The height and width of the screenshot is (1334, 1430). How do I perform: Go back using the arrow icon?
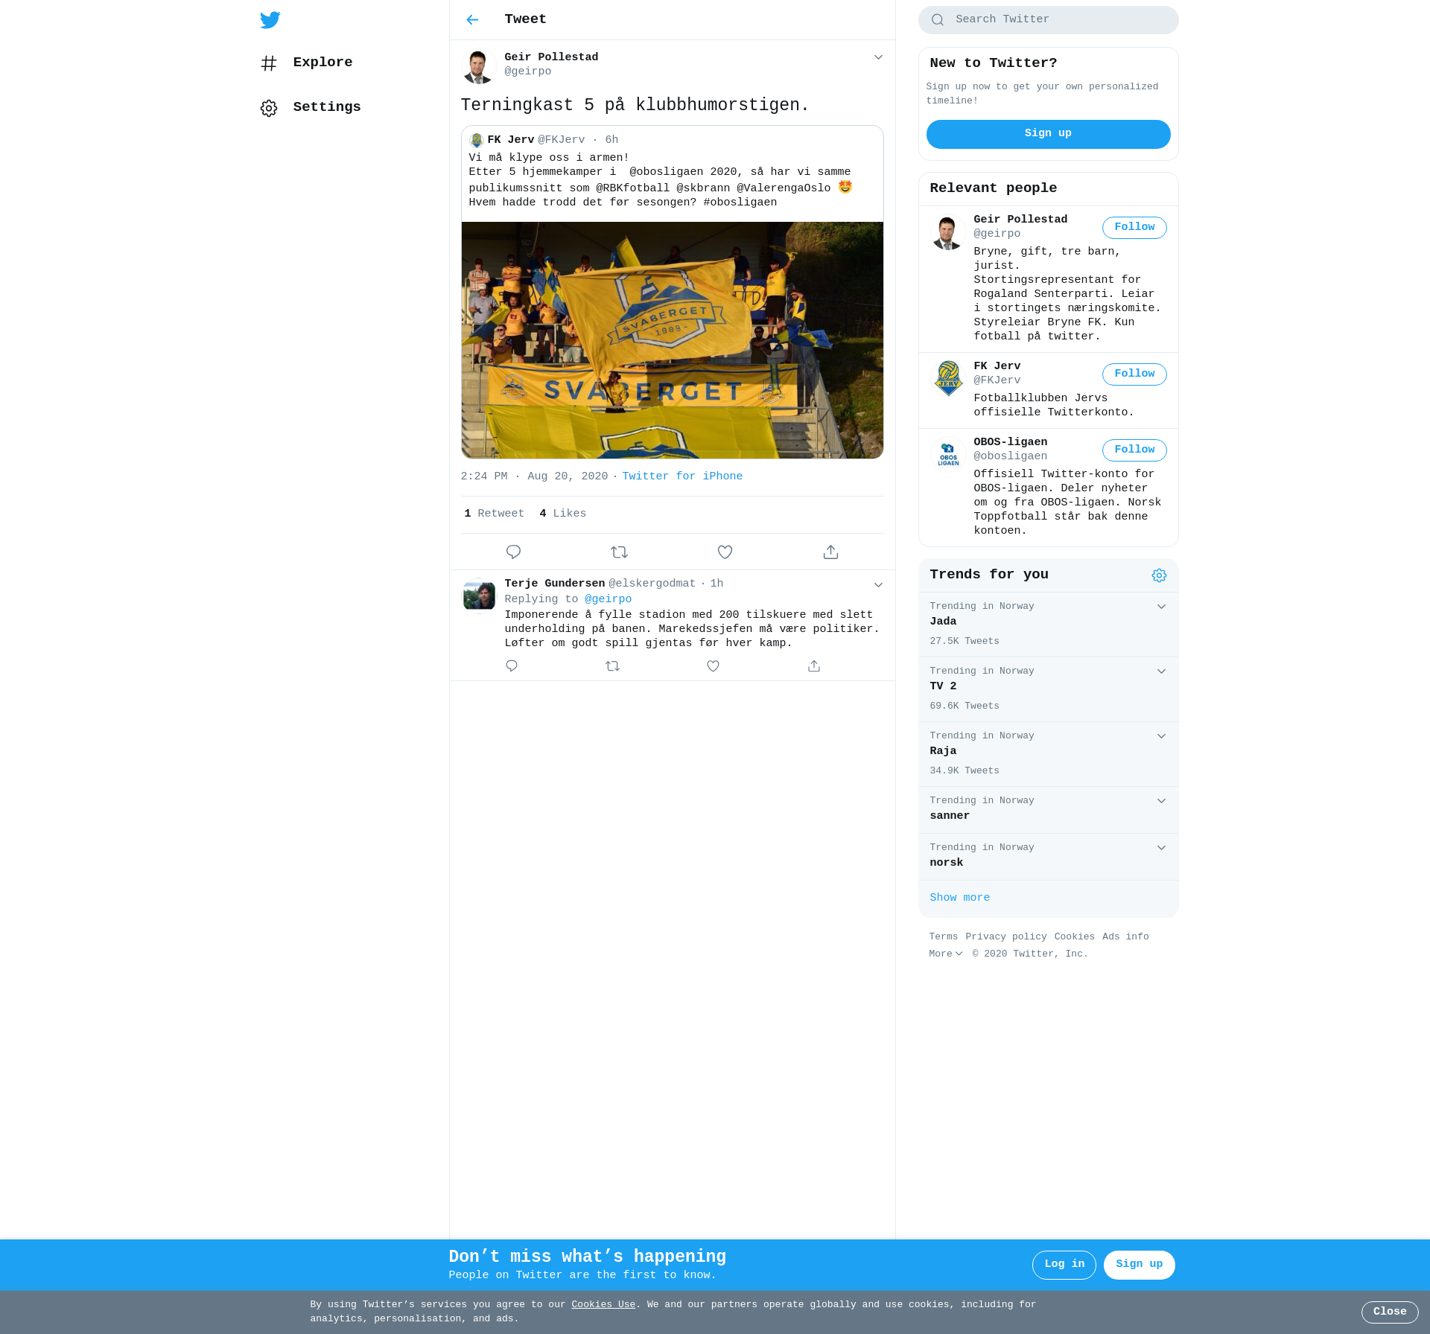pos(472,19)
